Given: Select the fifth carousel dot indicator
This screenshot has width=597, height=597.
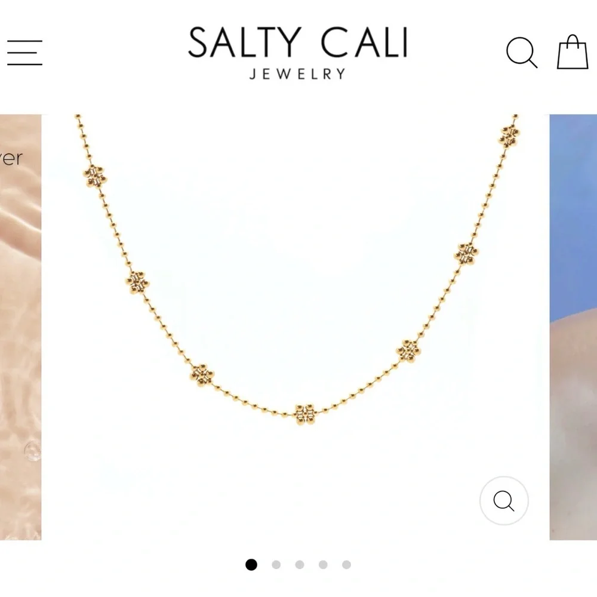Looking at the screenshot, I should click(x=346, y=564).
